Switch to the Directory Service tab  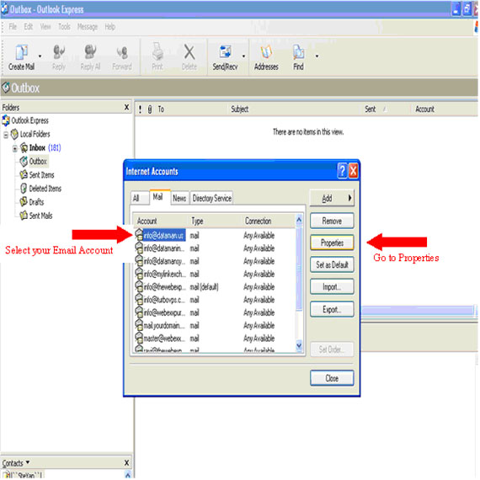[x=212, y=199]
